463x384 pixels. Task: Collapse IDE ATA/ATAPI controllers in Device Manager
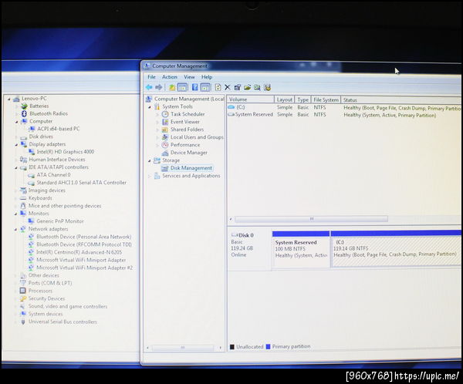16,167
